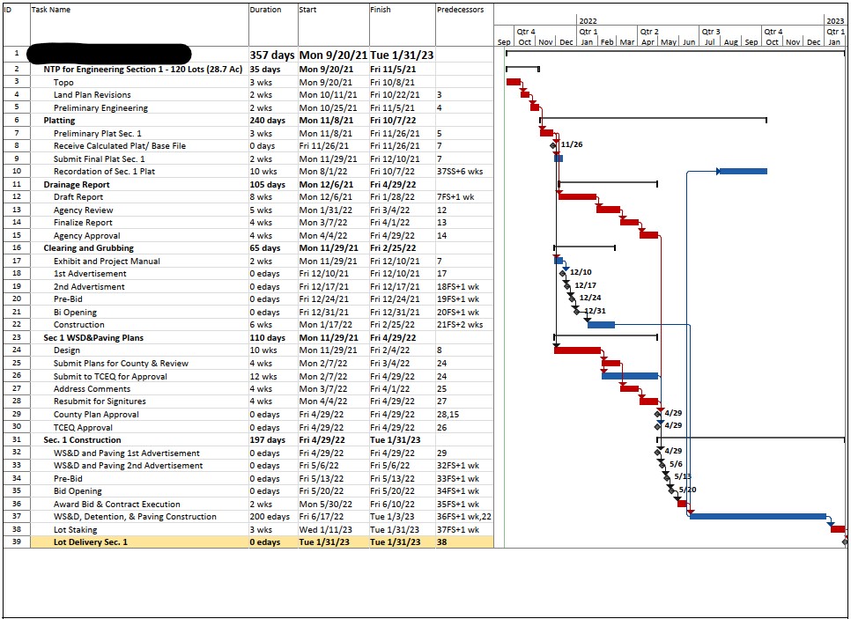The height and width of the screenshot is (619, 851).
Task: Click the 5/20 milestone diamond
Action: 672,490
